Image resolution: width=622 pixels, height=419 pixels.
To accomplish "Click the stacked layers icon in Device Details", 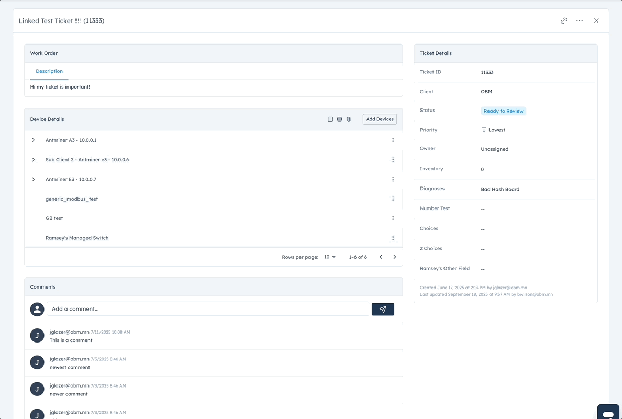I will coord(349,119).
